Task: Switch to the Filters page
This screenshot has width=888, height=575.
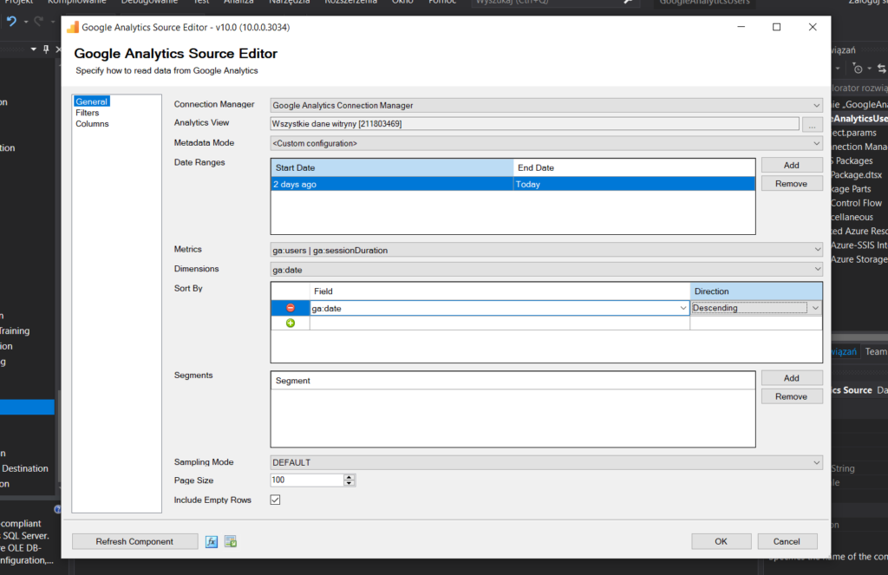Action: coord(88,113)
